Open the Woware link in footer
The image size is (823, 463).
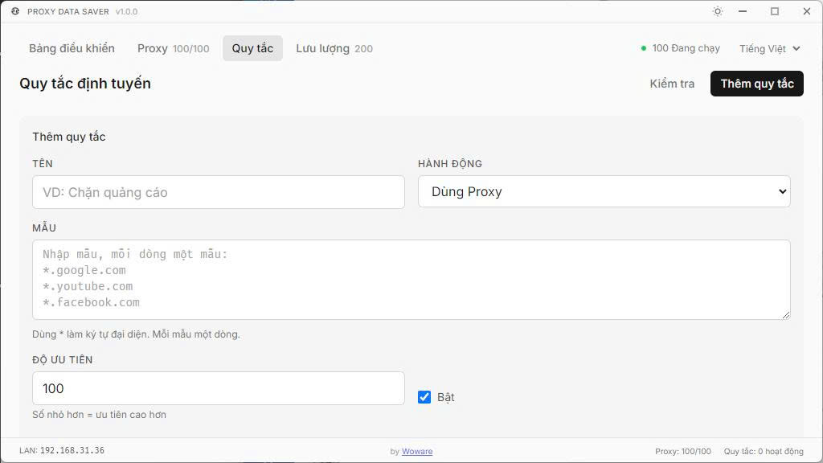pyautogui.click(x=417, y=452)
